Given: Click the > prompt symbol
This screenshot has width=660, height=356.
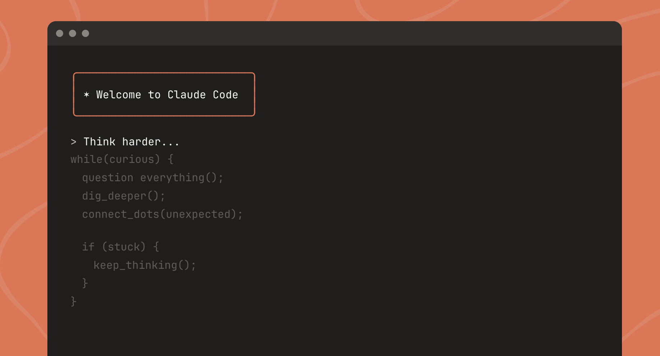Looking at the screenshot, I should pyautogui.click(x=74, y=142).
